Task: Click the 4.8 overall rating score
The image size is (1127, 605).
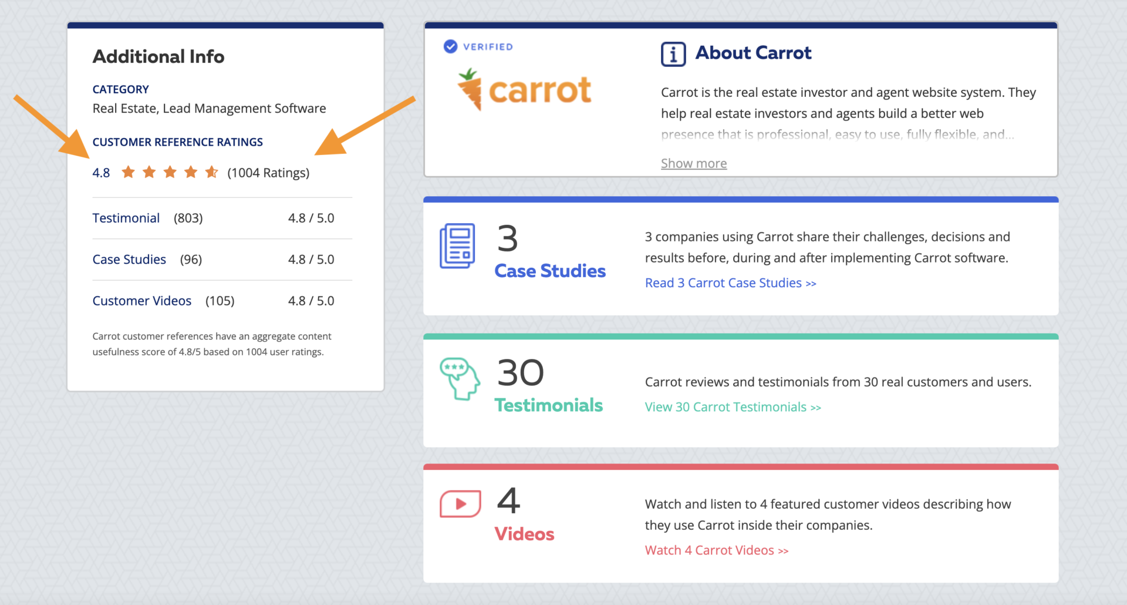Action: 101,173
